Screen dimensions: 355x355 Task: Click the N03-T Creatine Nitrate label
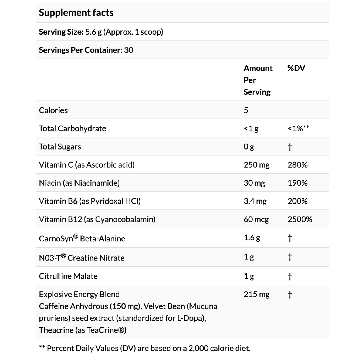(x=82, y=257)
